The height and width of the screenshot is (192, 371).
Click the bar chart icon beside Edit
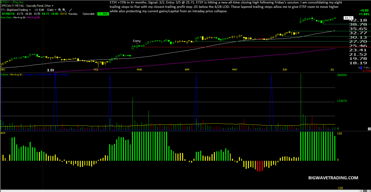(37, 10)
